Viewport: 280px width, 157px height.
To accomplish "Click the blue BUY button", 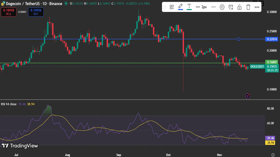I will pyautogui.click(x=36, y=12).
